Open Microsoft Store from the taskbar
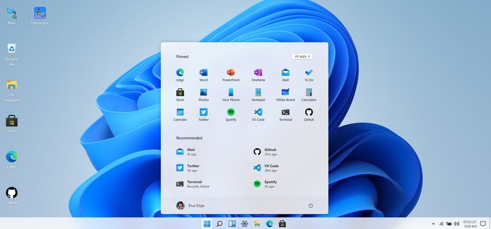491x229 pixels. 282,223
